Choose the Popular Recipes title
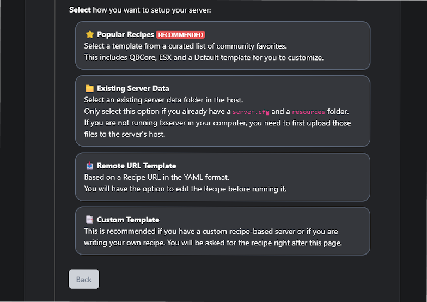427x302 pixels. (125, 34)
